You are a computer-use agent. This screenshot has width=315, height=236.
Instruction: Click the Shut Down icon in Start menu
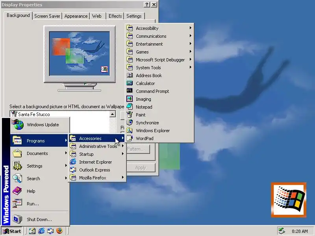17,219
